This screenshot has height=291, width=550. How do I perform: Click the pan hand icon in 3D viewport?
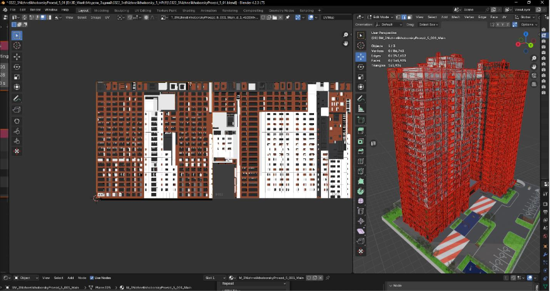tap(534, 67)
